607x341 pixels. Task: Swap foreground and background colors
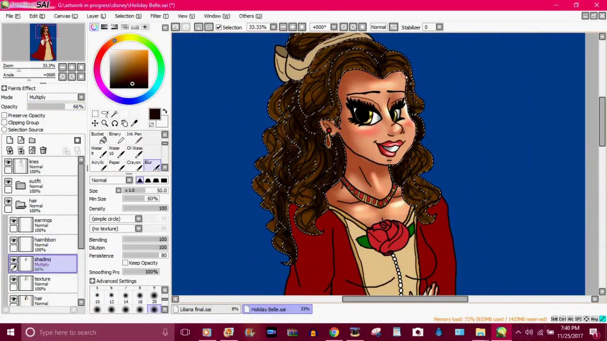tap(165, 112)
